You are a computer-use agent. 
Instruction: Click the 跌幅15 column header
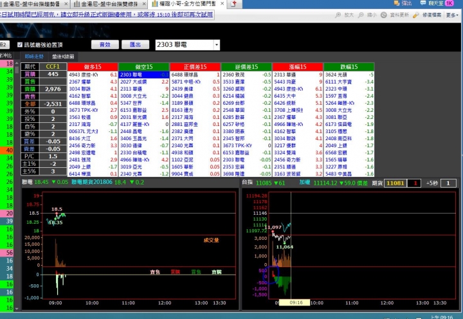pos(349,67)
